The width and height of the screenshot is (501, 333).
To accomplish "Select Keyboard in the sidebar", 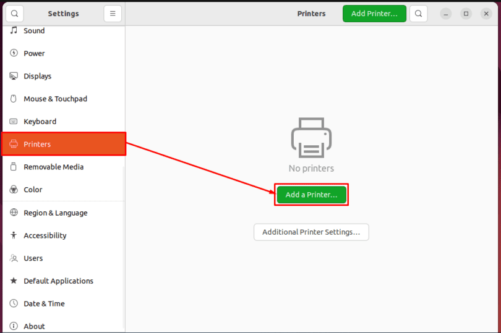I will point(63,121).
